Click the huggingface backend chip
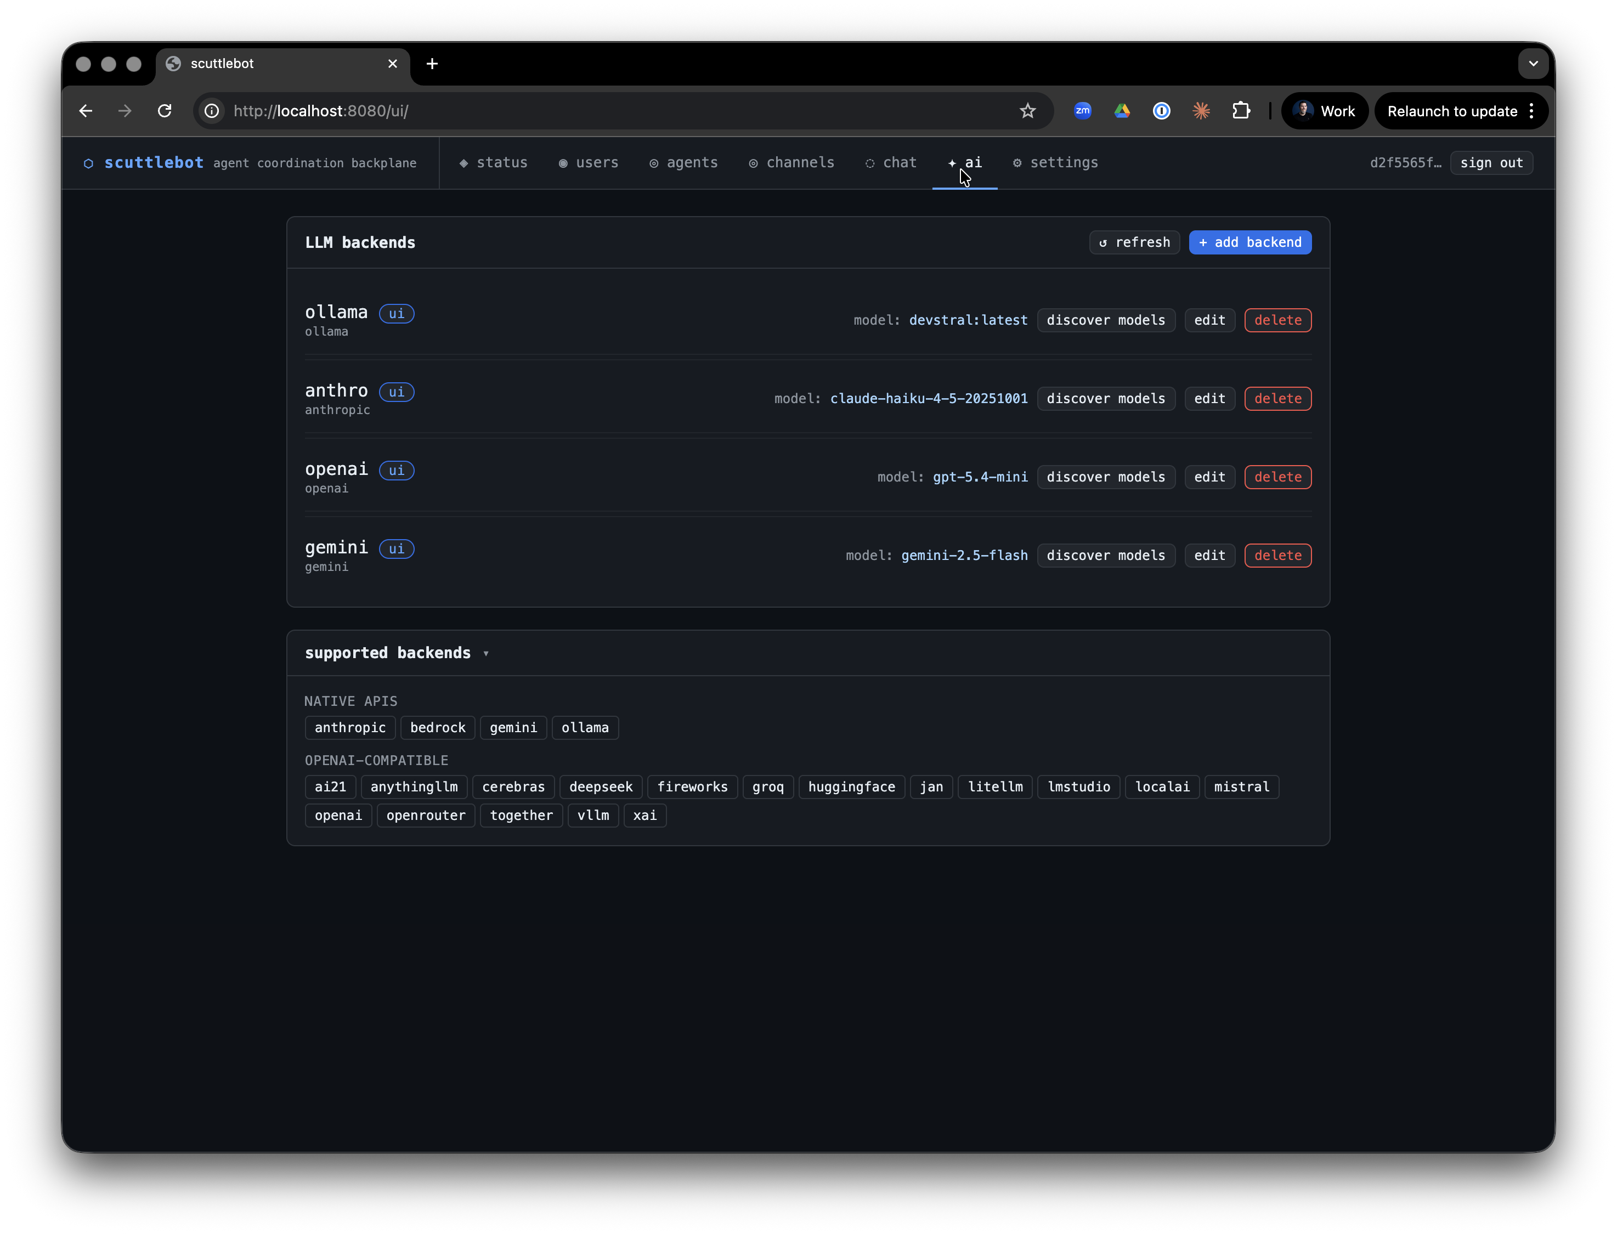1617x1234 pixels. [851, 788]
